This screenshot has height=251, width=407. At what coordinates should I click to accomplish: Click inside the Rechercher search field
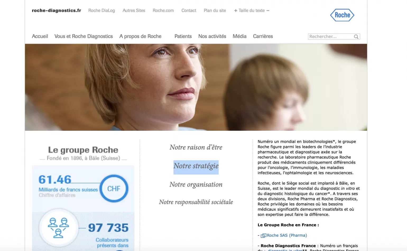point(330,36)
